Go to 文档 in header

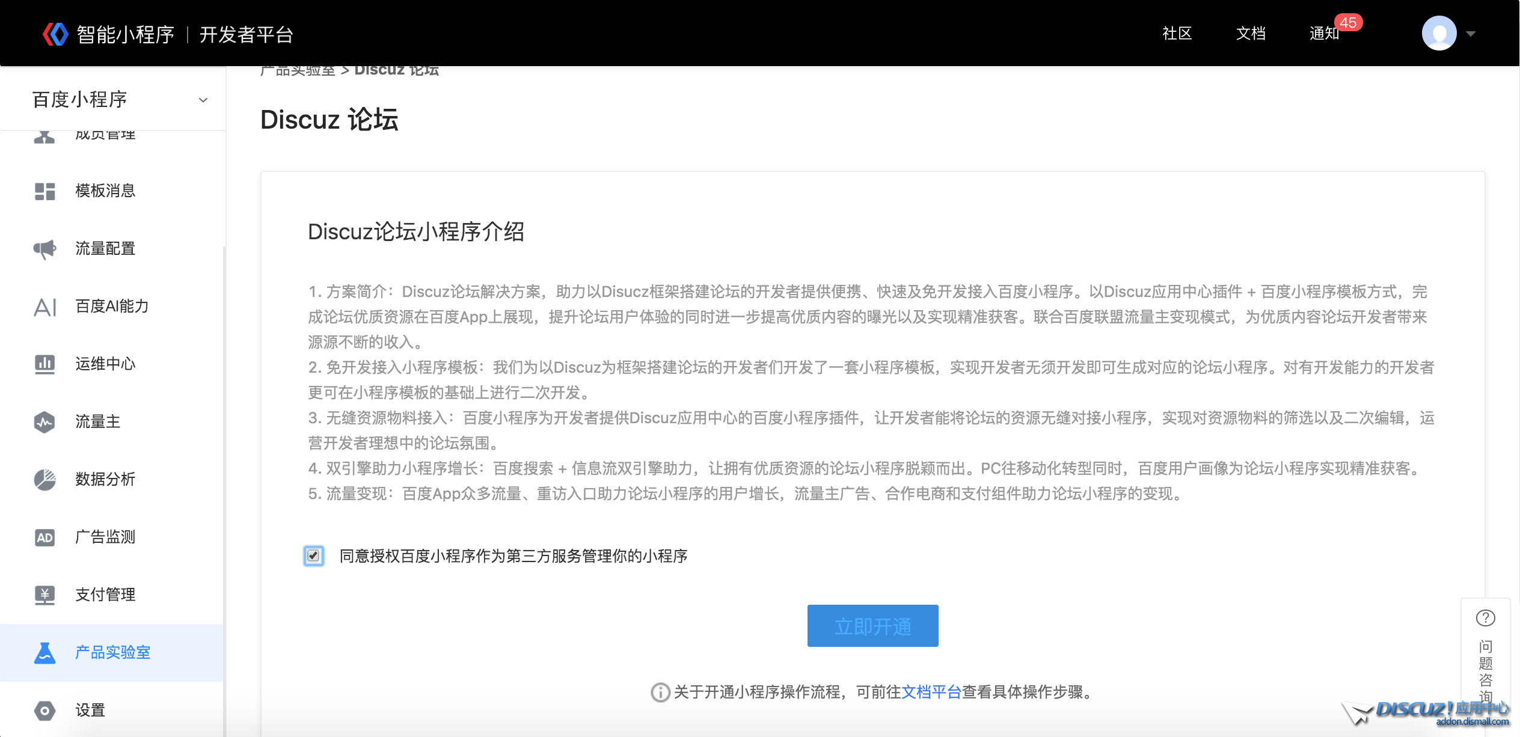(x=1251, y=34)
